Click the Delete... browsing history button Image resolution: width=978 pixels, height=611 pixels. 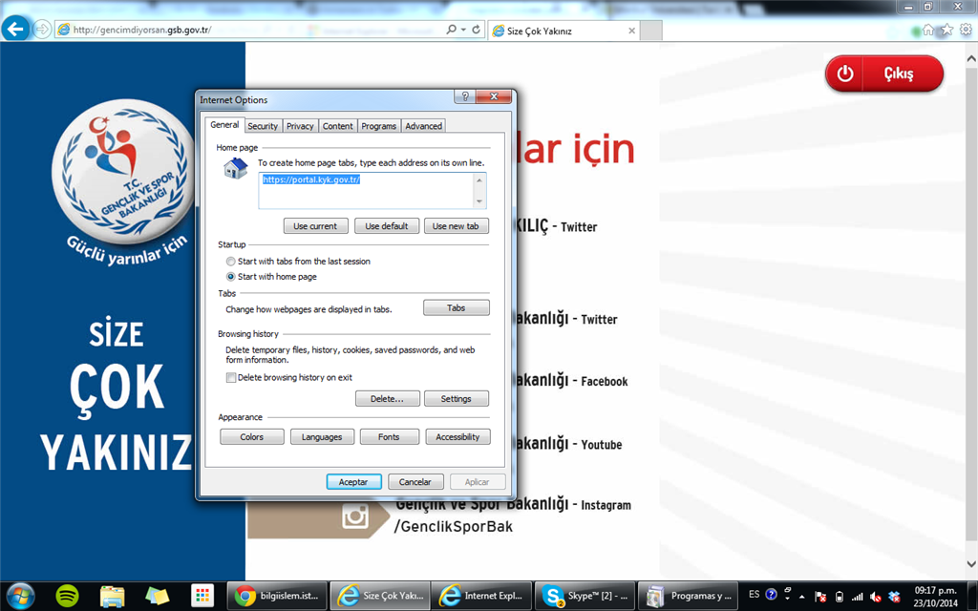click(x=388, y=399)
